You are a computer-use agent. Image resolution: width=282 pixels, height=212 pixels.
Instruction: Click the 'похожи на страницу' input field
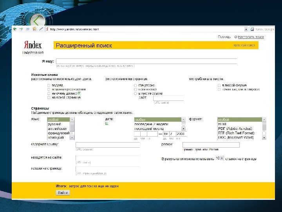tap(108, 169)
